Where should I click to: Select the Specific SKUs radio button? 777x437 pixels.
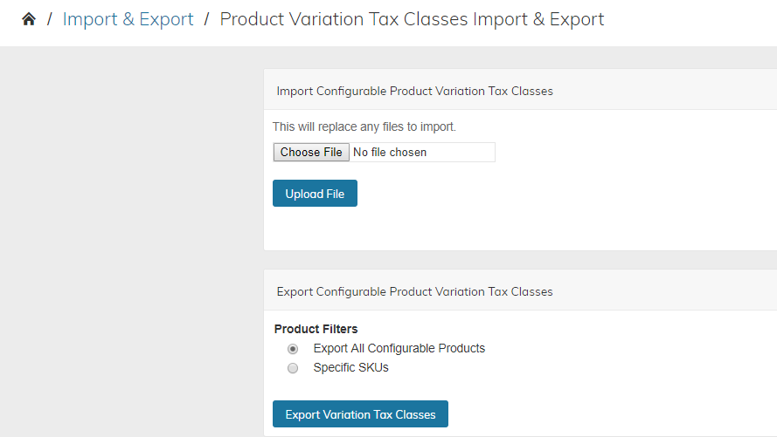tap(293, 368)
